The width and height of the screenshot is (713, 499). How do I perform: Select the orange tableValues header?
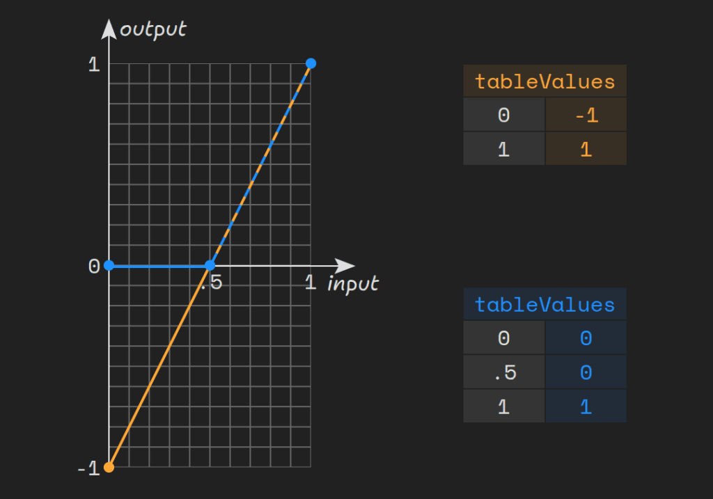tap(544, 81)
